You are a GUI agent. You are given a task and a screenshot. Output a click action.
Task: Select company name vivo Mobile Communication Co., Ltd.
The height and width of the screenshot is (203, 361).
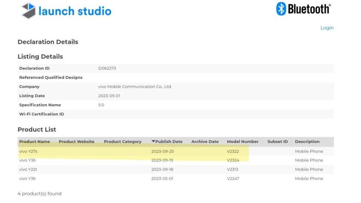tap(135, 87)
